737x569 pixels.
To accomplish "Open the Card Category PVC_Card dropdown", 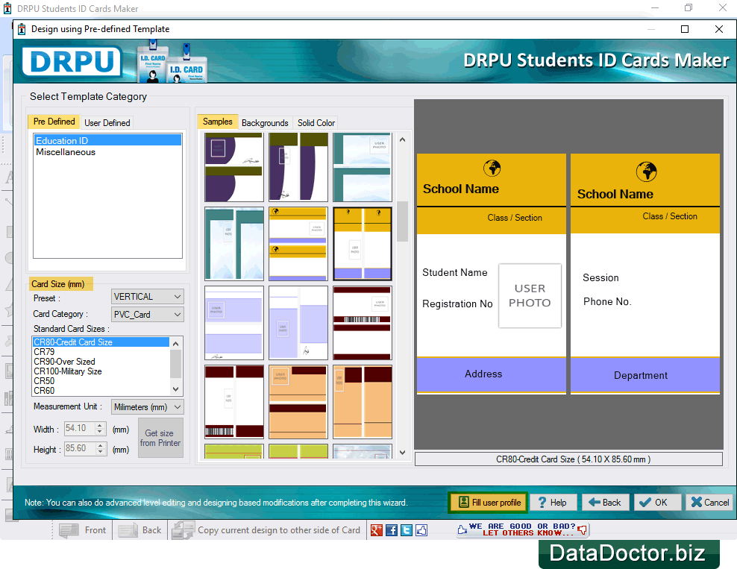I will [147, 315].
